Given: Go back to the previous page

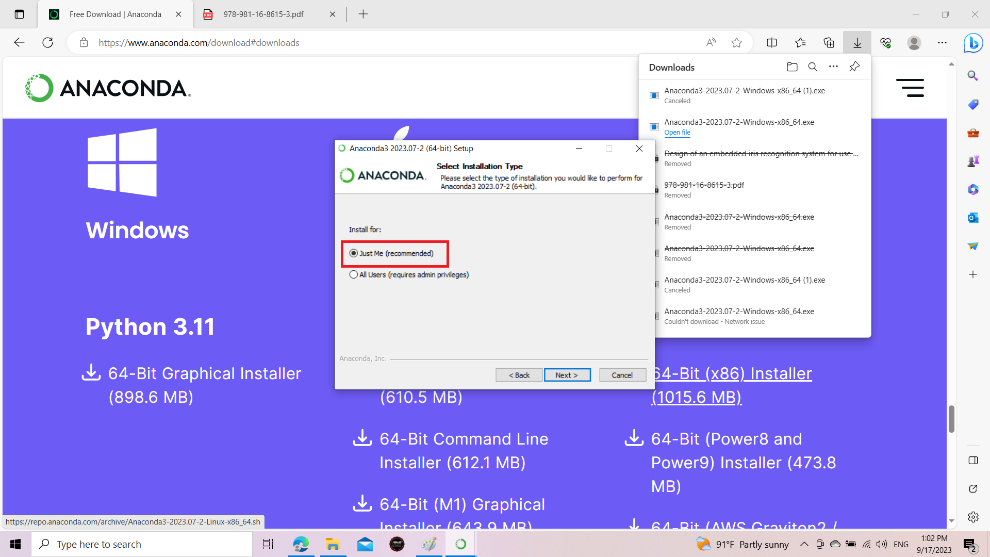Looking at the screenshot, I should (x=19, y=43).
